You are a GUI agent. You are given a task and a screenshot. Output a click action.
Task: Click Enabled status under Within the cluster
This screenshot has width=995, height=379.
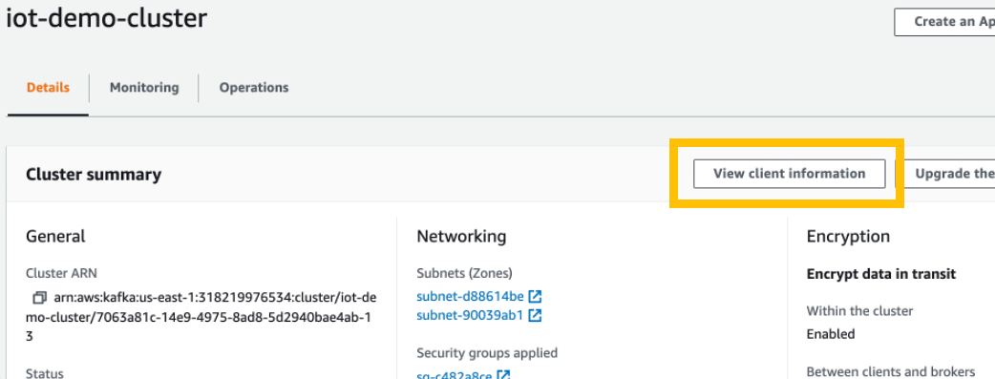831,334
